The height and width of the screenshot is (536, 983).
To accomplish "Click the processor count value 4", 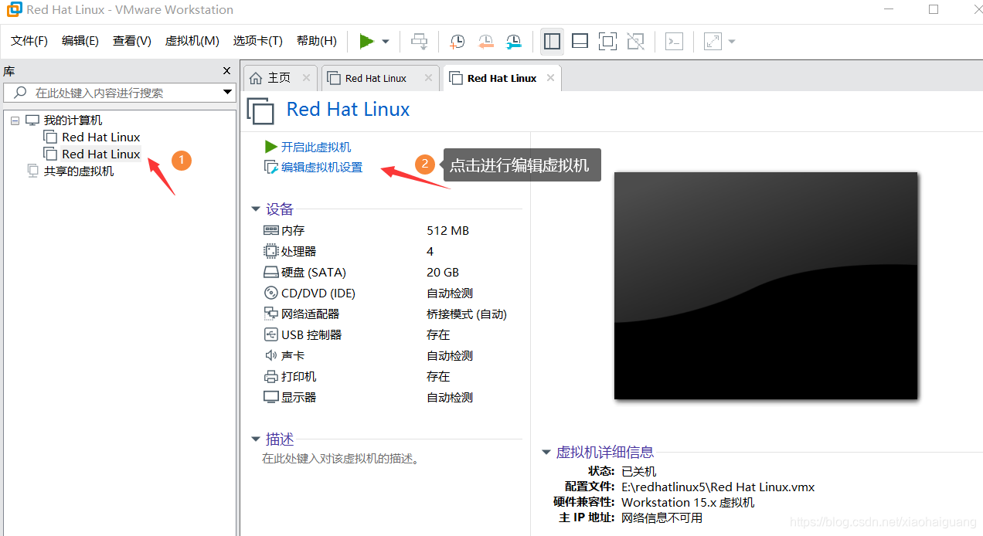I will point(430,251).
